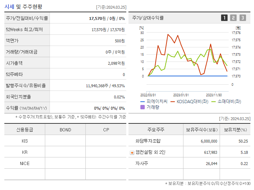Image resolution: width=254 pixels, height=190 pixels.
Task: Click the 30 percent left axis label
Action: 142,33
